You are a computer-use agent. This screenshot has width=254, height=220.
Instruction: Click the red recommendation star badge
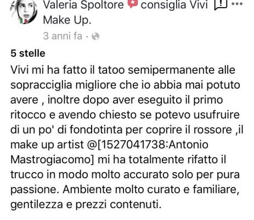[133, 4]
